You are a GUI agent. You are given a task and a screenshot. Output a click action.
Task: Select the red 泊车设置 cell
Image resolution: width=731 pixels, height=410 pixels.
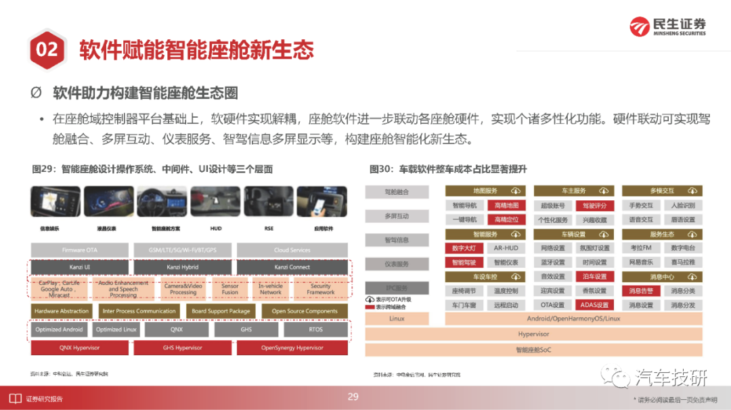tap(595, 277)
